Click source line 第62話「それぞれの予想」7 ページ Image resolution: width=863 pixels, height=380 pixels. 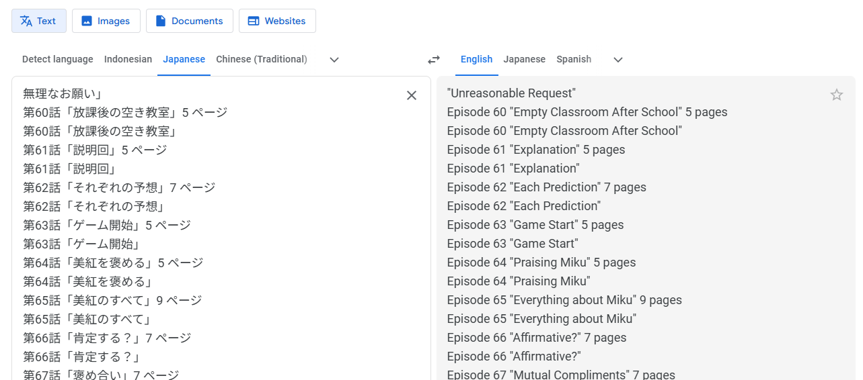(x=119, y=187)
